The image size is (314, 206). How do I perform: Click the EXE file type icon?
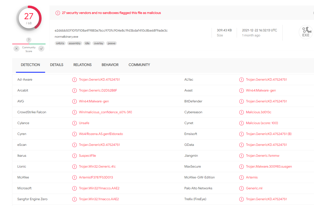click(x=306, y=32)
